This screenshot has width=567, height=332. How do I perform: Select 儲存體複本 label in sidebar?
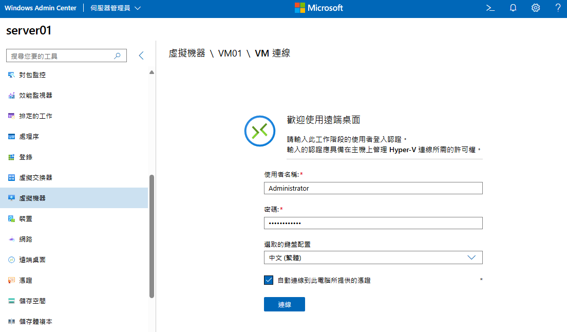click(x=36, y=322)
